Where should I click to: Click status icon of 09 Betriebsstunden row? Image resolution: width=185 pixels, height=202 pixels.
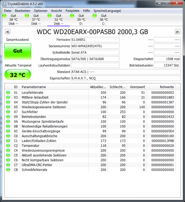pyautogui.click(x=8, y=117)
